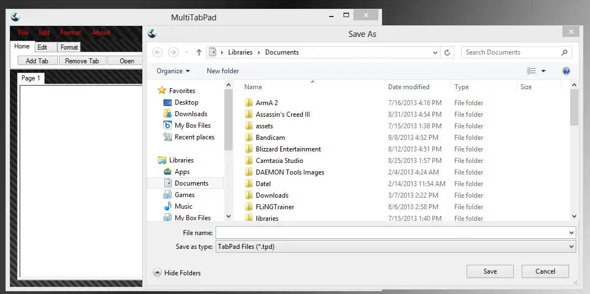This screenshot has width=590, height=294.
Task: Open the Help question mark icon
Action: click(x=566, y=71)
